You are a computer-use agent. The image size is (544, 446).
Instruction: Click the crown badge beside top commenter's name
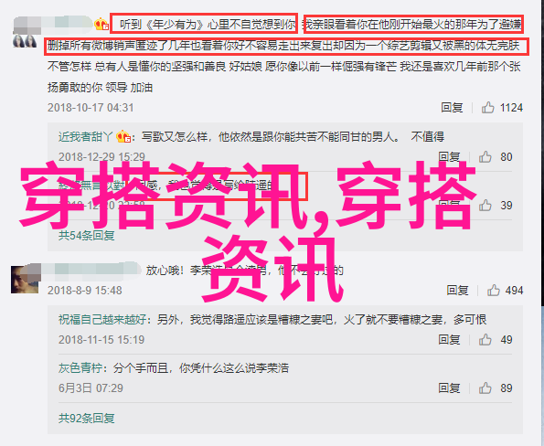101,25
